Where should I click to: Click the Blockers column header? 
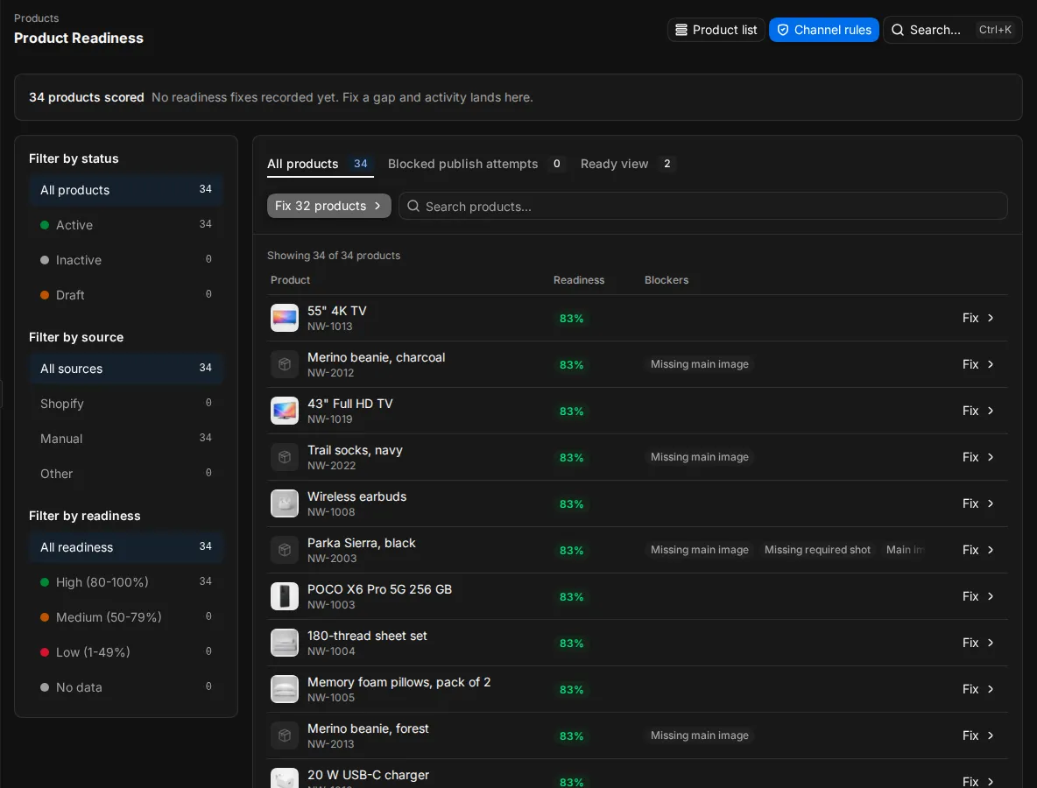[x=667, y=280]
